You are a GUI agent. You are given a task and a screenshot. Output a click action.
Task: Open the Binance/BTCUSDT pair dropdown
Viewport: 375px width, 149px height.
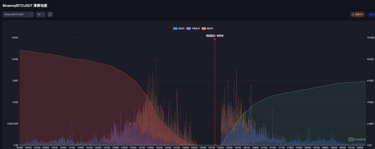pos(18,14)
